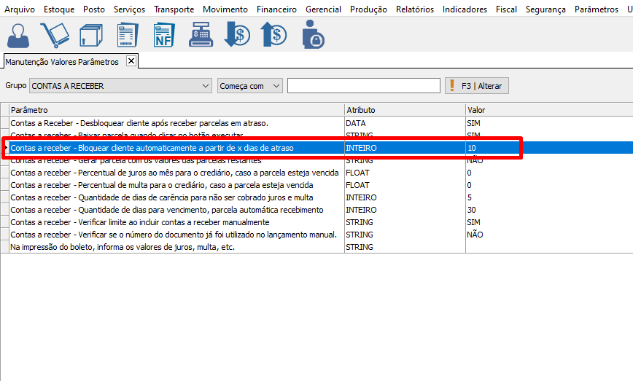
Task: Click the customer person icon in toolbar
Action: point(18,35)
